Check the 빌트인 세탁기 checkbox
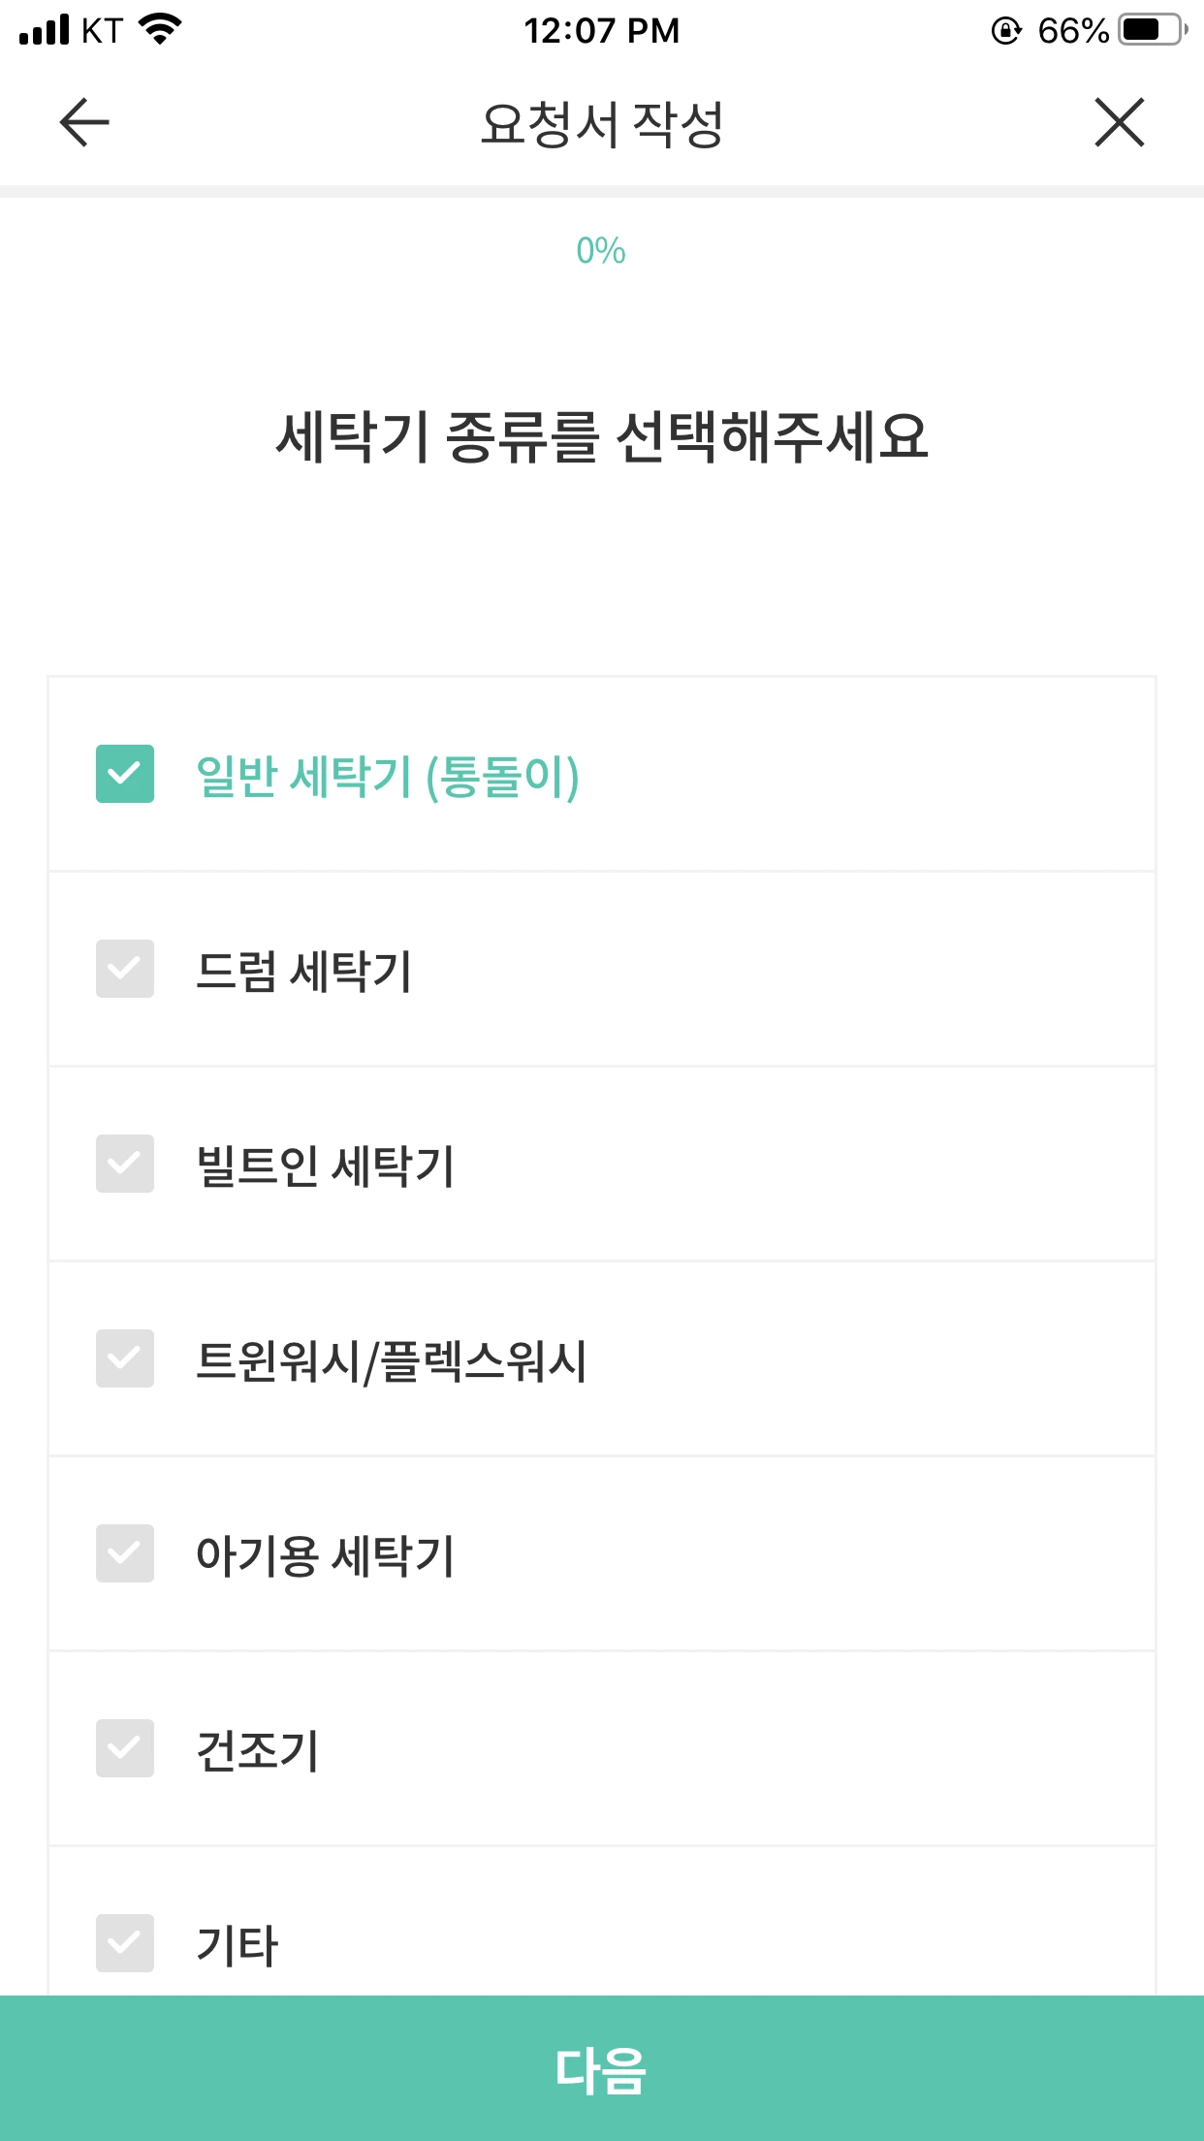Image resolution: width=1204 pixels, height=2141 pixels. coord(125,1164)
